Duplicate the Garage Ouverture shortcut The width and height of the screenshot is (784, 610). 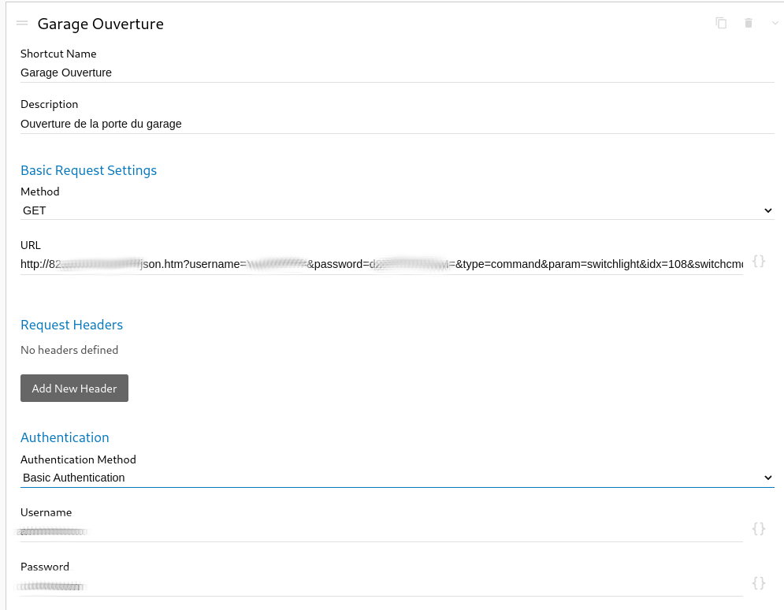click(x=721, y=23)
